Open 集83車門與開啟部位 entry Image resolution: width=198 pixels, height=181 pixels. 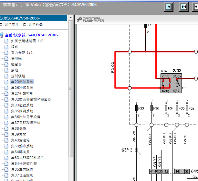click(x=27, y=158)
